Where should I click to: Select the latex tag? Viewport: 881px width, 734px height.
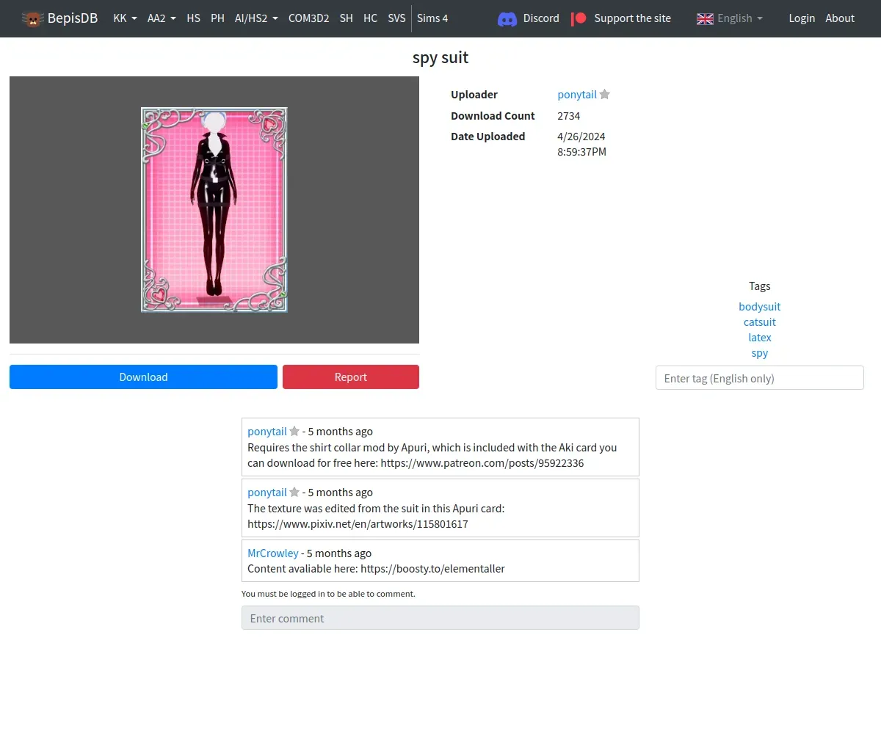tap(759, 337)
